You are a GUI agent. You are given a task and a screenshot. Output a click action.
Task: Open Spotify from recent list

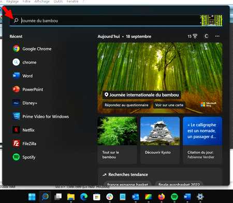24,157
